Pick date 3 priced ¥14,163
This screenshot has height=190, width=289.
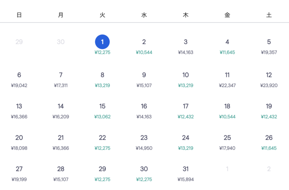coord(186,46)
